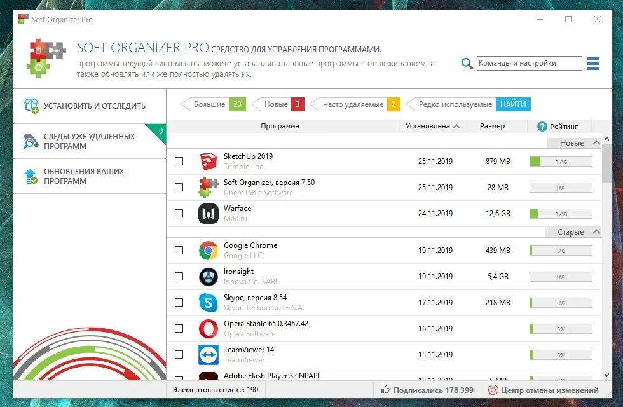Click the Редко используемые filter
Image resolution: width=623 pixels, height=407 pixels.
tap(451, 104)
